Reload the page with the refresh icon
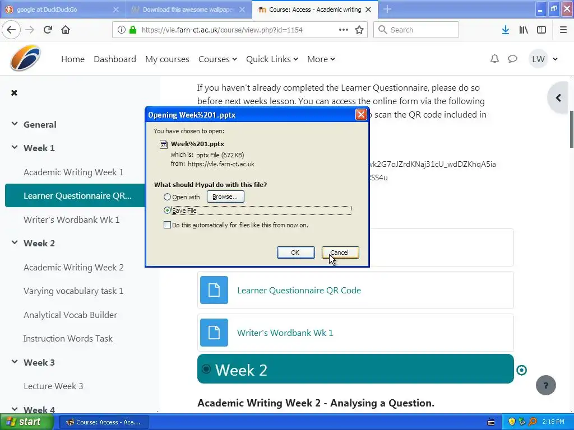Viewport: 574px width, 430px height. [48, 30]
